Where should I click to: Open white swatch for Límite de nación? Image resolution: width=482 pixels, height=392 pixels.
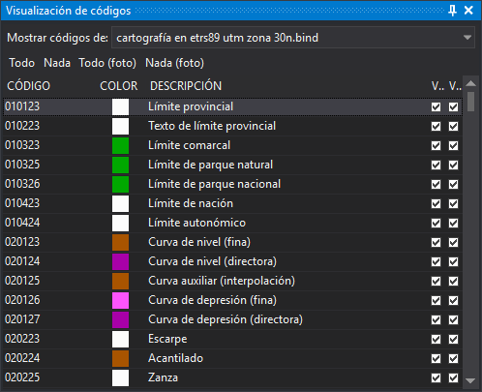[x=120, y=203]
